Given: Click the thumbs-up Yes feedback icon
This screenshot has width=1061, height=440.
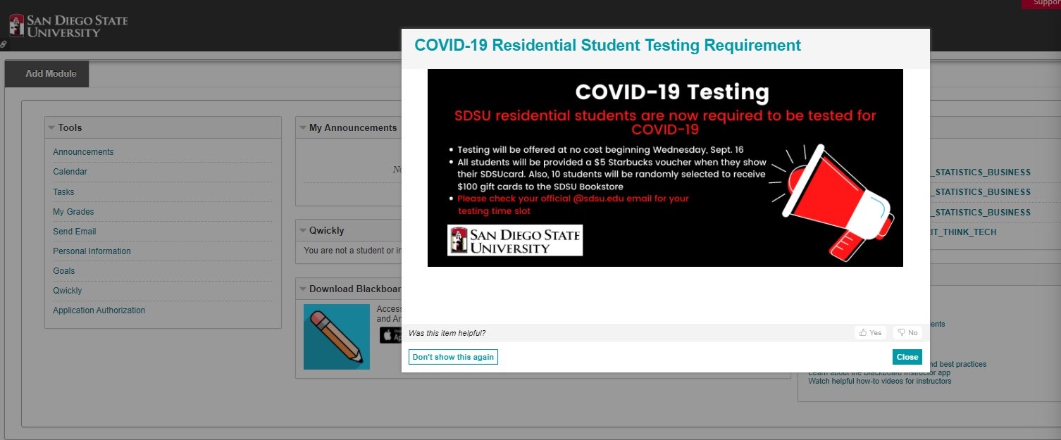Looking at the screenshot, I should click(x=870, y=332).
